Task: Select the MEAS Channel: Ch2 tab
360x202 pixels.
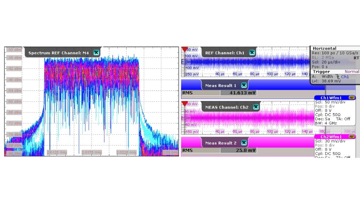Action: click(x=229, y=107)
